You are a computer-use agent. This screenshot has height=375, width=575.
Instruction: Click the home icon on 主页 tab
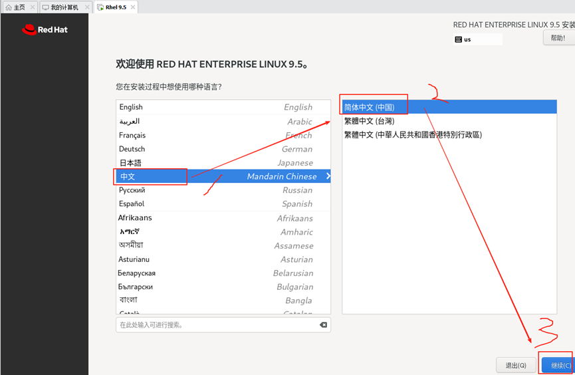pos(9,7)
